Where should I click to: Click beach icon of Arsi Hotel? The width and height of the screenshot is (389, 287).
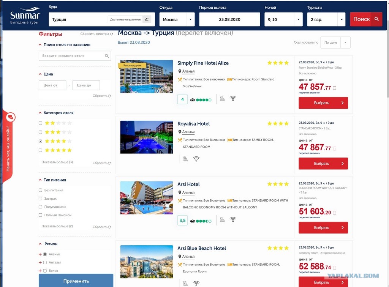[222, 219]
